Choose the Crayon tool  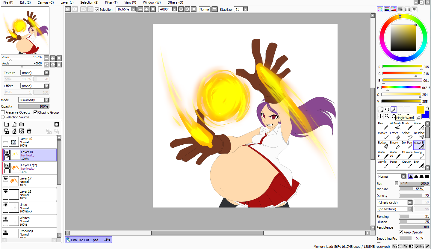coord(407,164)
